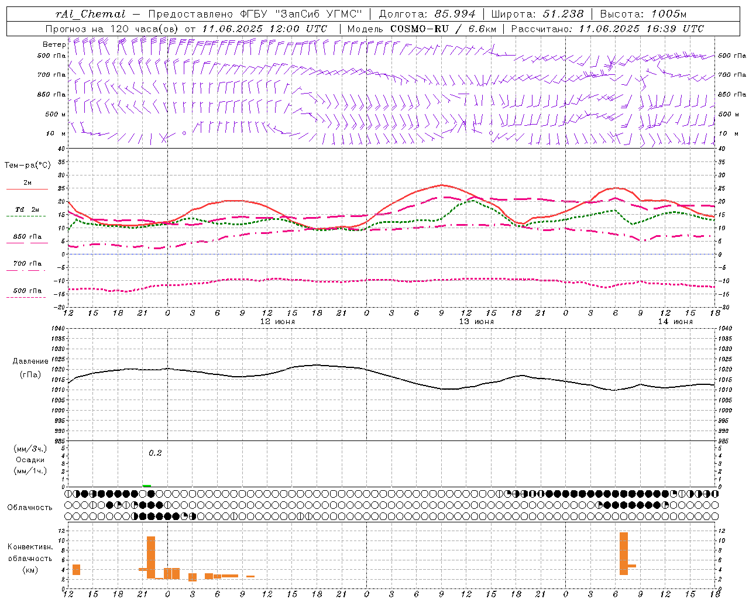Click the Давление pressure panel label
The height and width of the screenshot is (599, 749).
[x=30, y=362]
